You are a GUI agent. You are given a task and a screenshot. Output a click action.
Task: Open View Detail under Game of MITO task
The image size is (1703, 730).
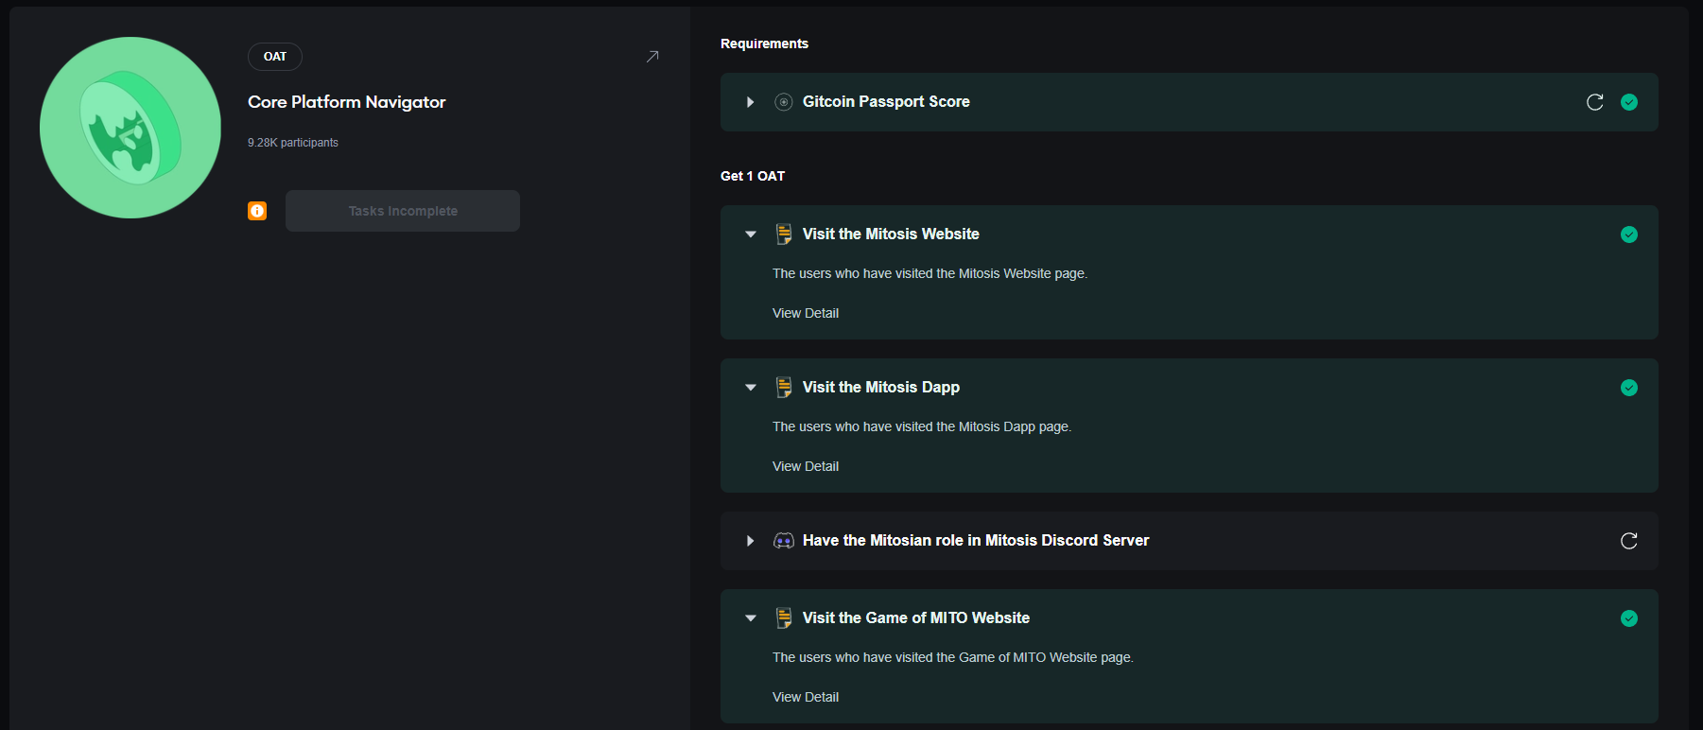[x=806, y=697]
